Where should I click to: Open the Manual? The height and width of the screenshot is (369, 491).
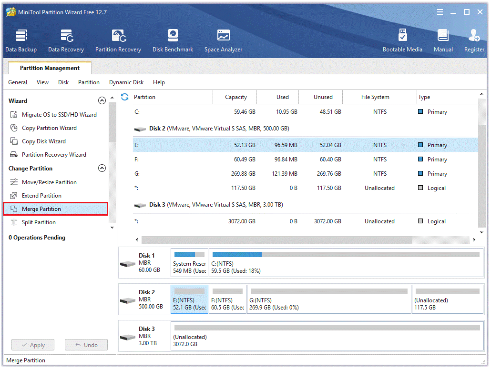443,40
